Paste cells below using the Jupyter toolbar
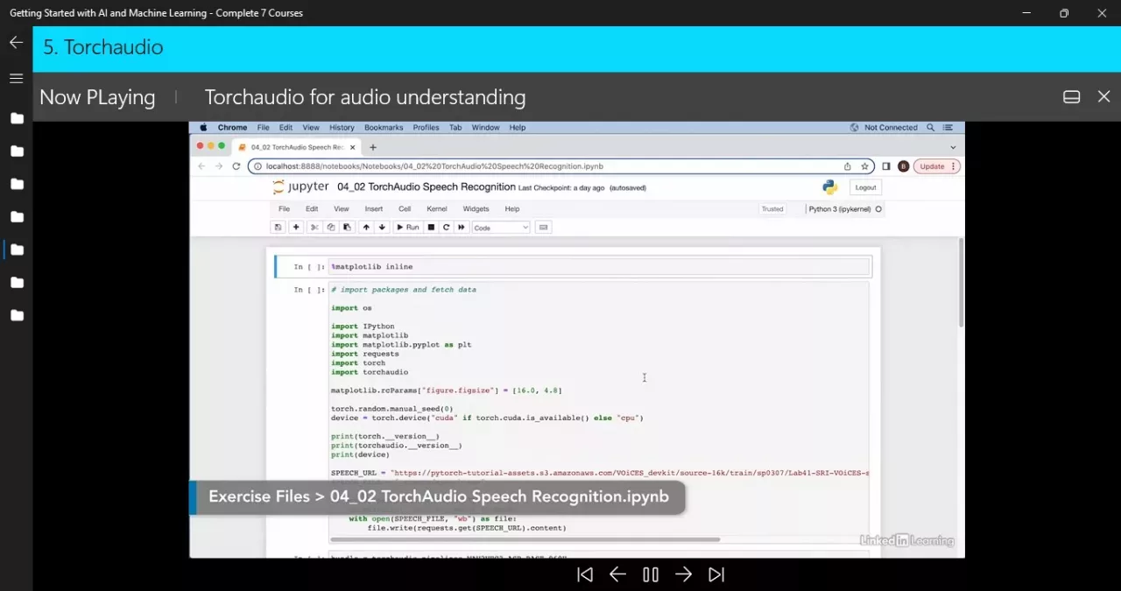Image resolution: width=1121 pixels, height=591 pixels. pos(347,228)
